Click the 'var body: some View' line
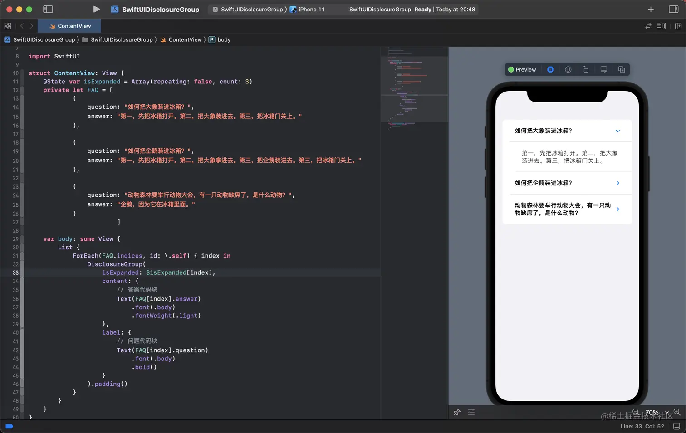Image resolution: width=686 pixels, height=433 pixels. [x=82, y=239]
